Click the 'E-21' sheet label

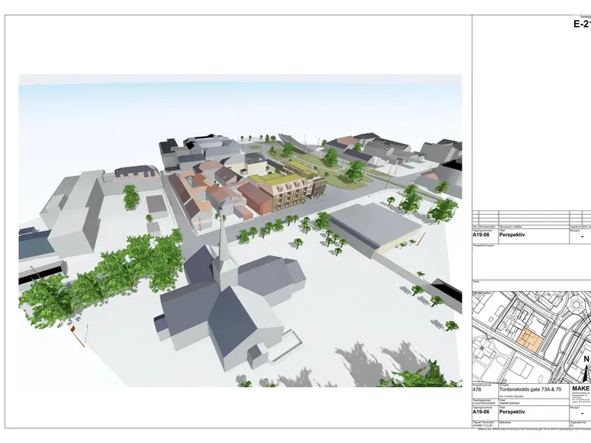click(x=582, y=24)
